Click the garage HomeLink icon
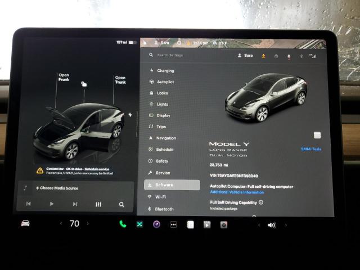 click(276, 56)
